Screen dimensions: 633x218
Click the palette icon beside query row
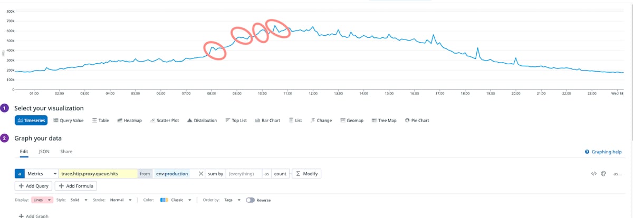click(603, 173)
